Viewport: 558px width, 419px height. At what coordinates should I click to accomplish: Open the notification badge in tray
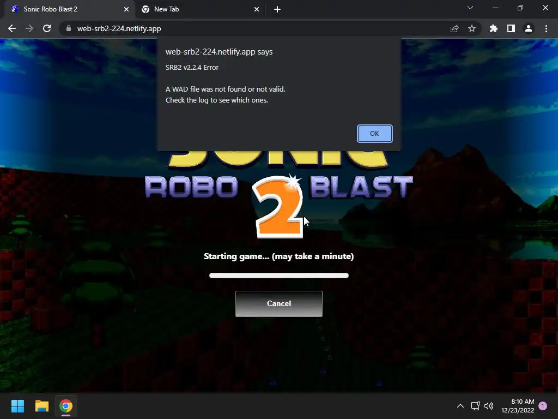(x=543, y=406)
